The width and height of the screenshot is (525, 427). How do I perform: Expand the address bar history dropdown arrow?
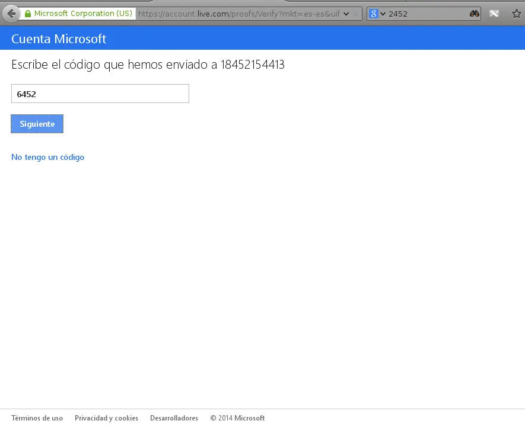pyautogui.click(x=346, y=14)
